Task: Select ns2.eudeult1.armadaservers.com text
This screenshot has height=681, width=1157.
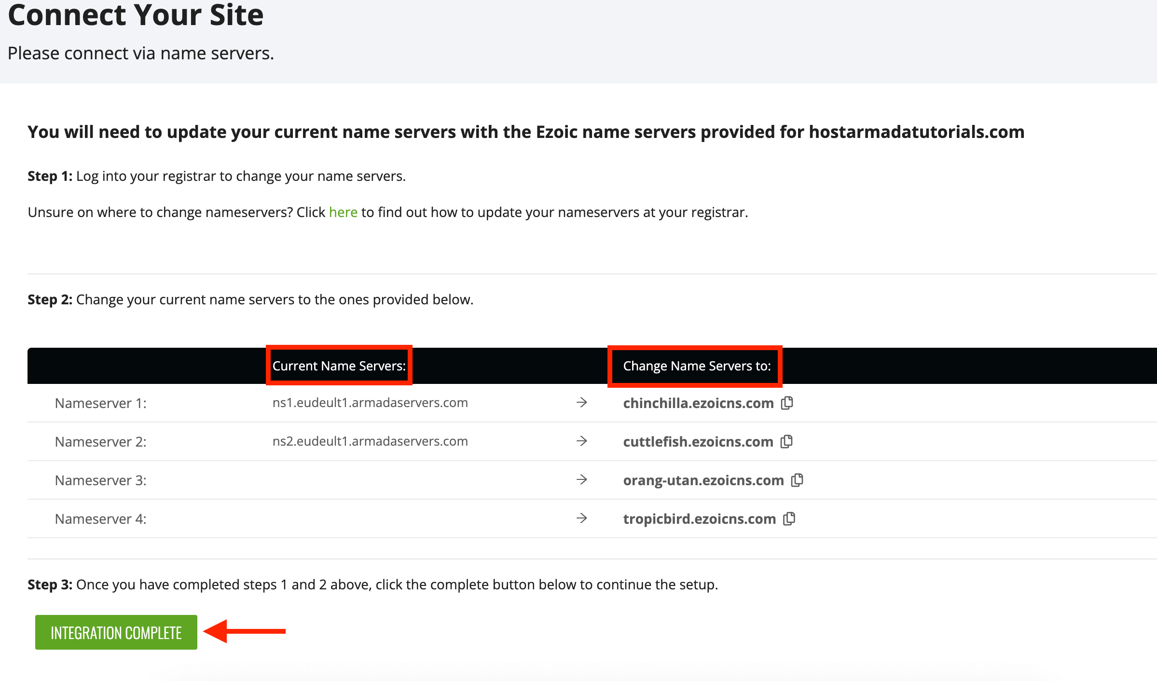Action: pos(370,441)
